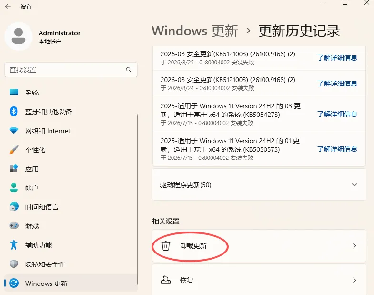Click the 恢复 recovery icon
Screen dimensions: 374x295
click(x=165, y=280)
